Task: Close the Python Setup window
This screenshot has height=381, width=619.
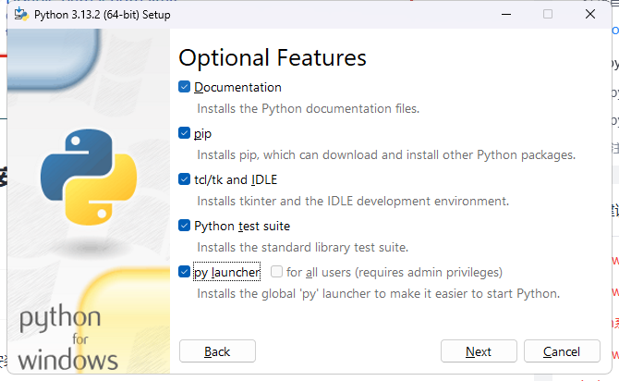Action: click(x=590, y=15)
